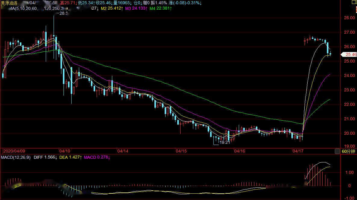Click the 量16965 volume readout
Screen dimensions: 357x200
[x=123, y=3]
